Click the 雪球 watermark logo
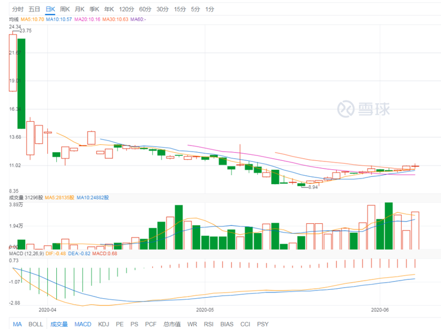This screenshot has width=441, height=329. tap(364, 109)
